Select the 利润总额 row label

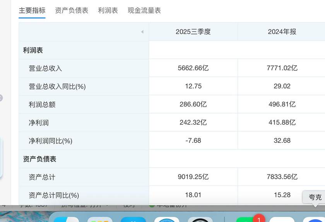click(x=42, y=105)
